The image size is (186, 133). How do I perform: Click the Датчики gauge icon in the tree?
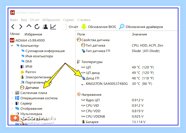22,87
